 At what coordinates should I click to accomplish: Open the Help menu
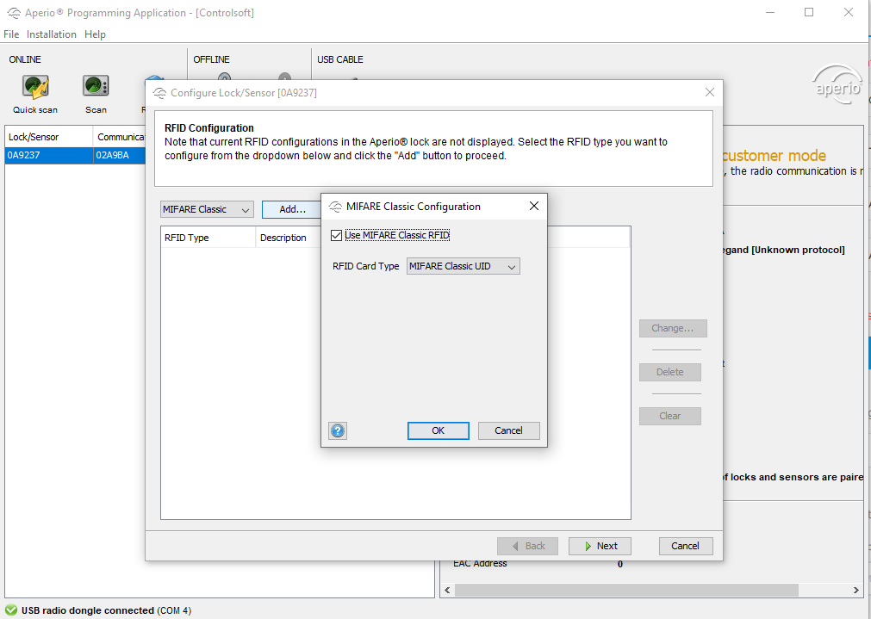[95, 34]
